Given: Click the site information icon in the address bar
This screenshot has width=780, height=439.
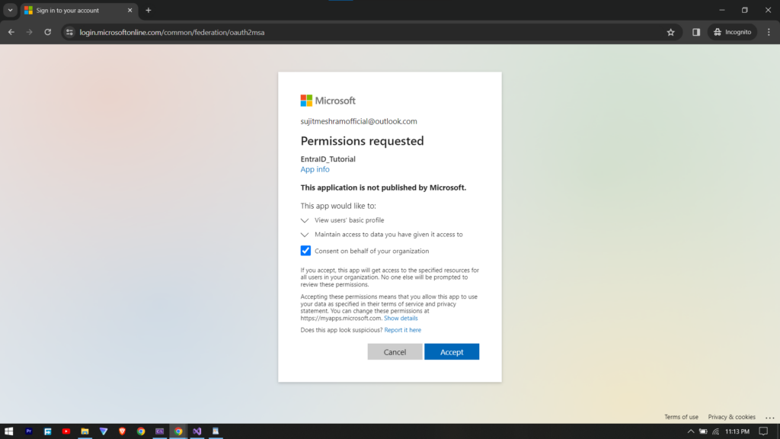Looking at the screenshot, I should [69, 32].
